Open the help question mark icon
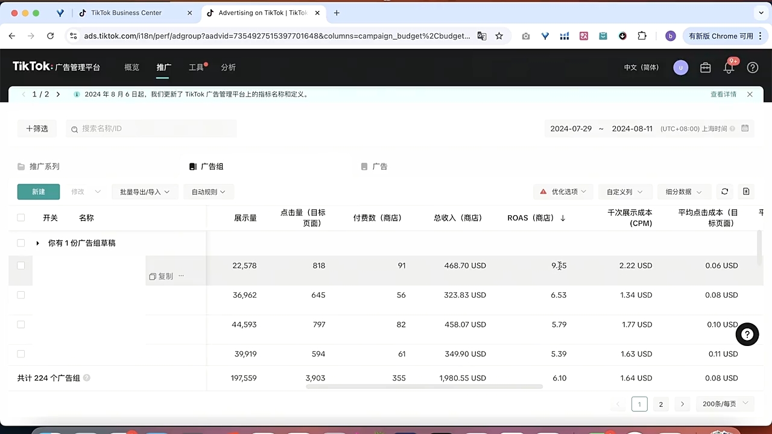Screen dimensions: 772x434 (752, 68)
